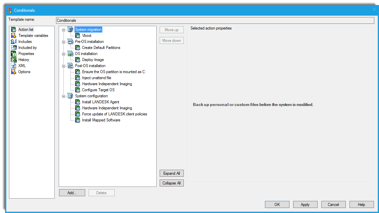
Task: Apply the template changes
Action: 305,204
